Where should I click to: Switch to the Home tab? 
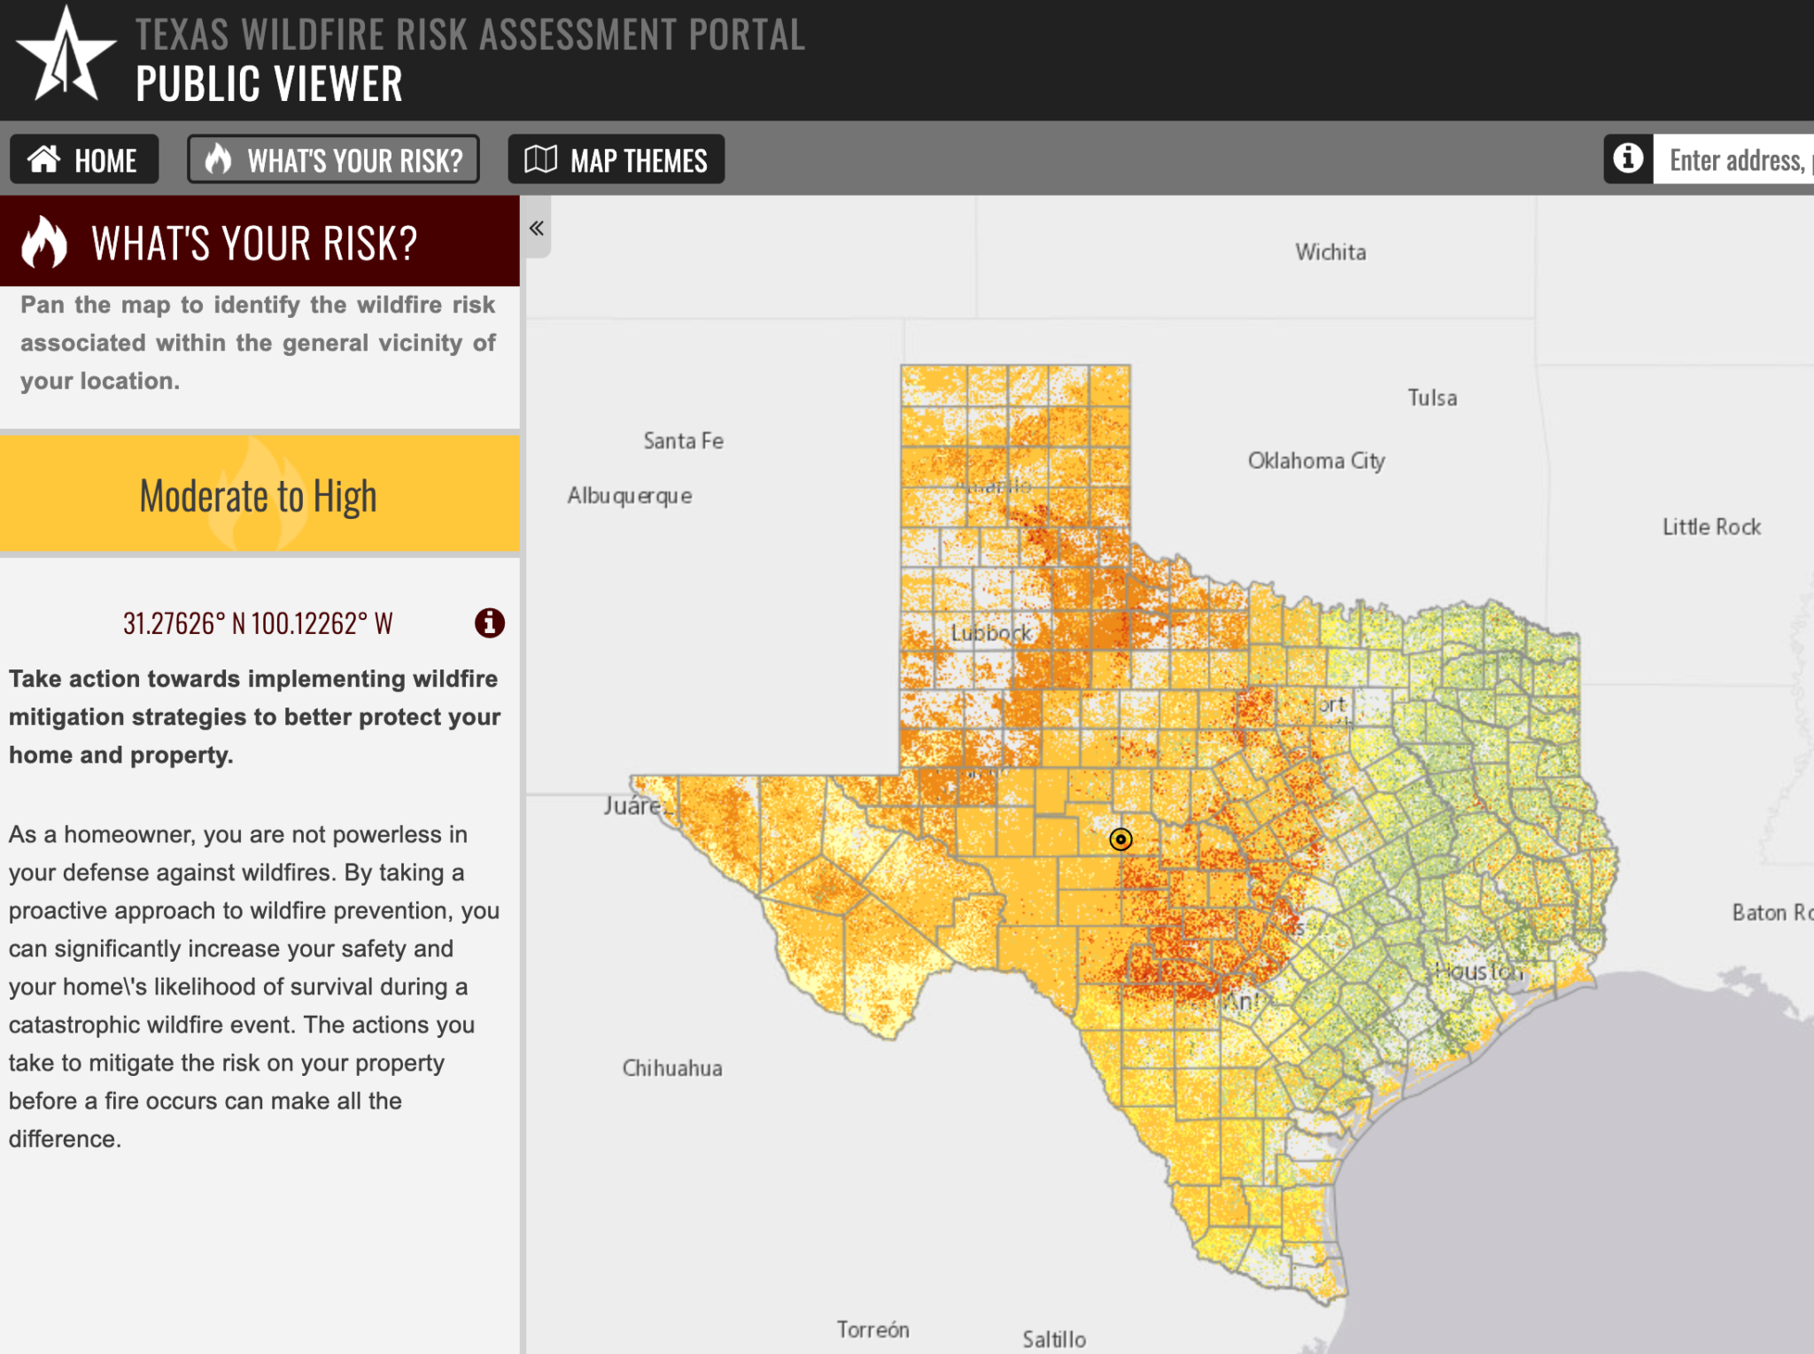point(84,159)
